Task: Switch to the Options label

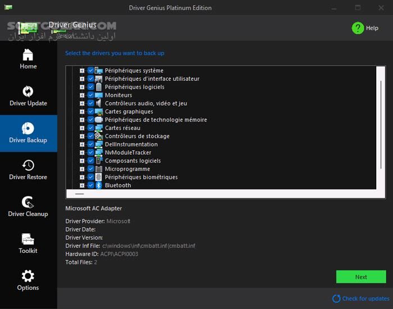Action: pos(28,288)
